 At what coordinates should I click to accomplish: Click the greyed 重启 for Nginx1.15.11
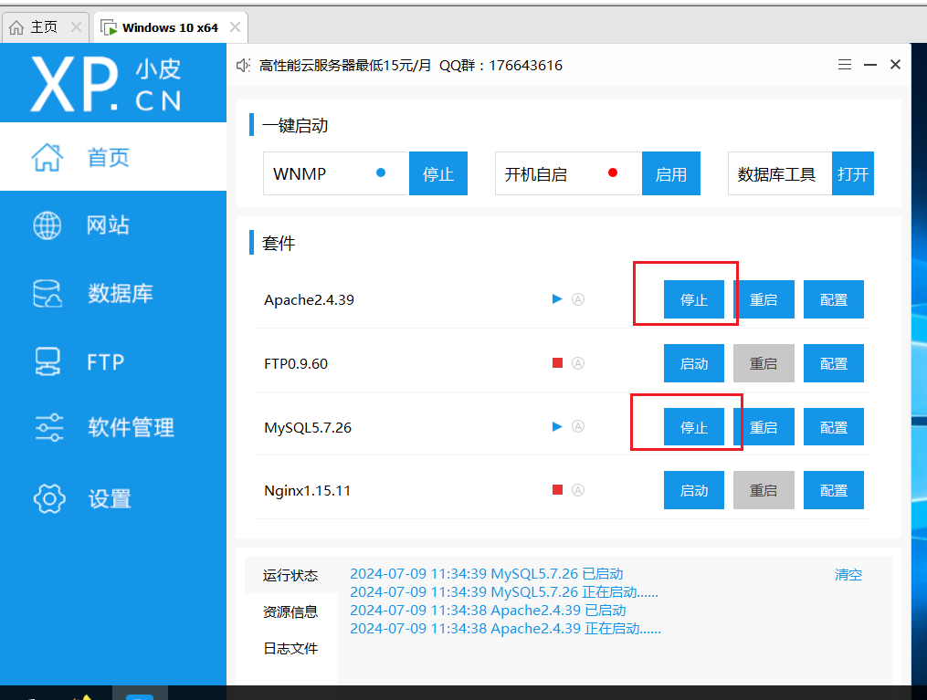coord(764,490)
